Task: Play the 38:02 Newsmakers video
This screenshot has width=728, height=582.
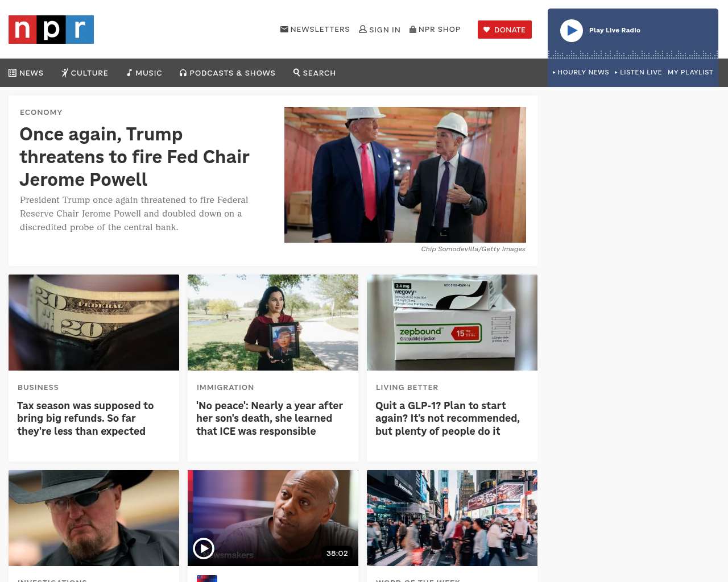Action: click(204, 548)
